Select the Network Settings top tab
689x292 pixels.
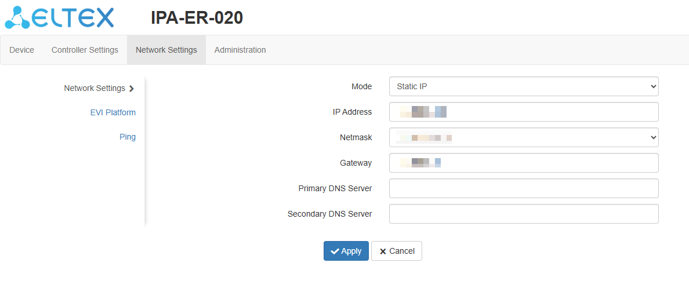click(x=166, y=50)
